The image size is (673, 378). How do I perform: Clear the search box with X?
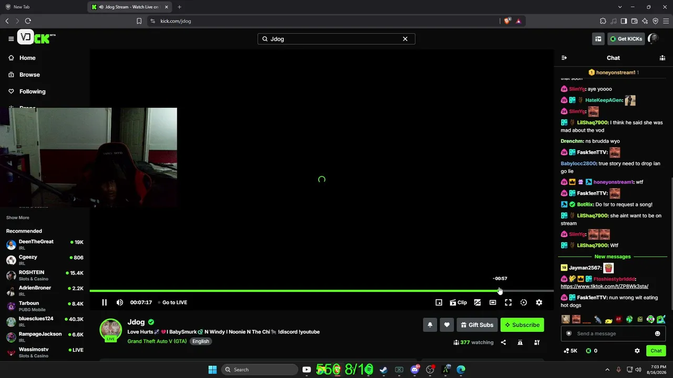tap(405, 39)
